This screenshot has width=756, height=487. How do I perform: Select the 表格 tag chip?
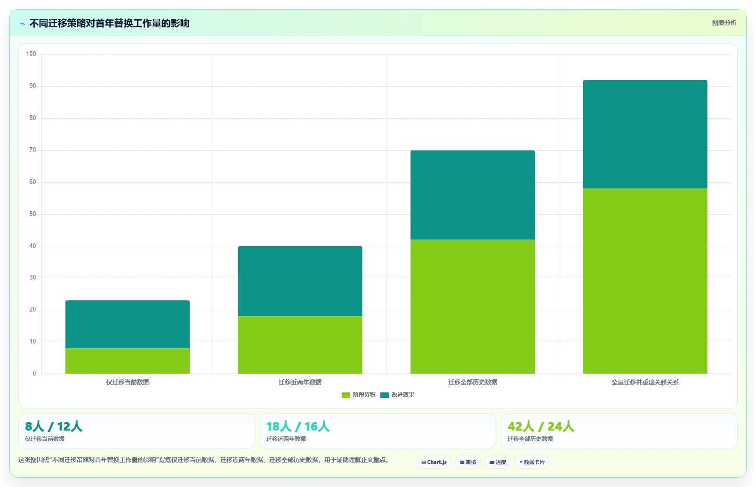[468, 462]
